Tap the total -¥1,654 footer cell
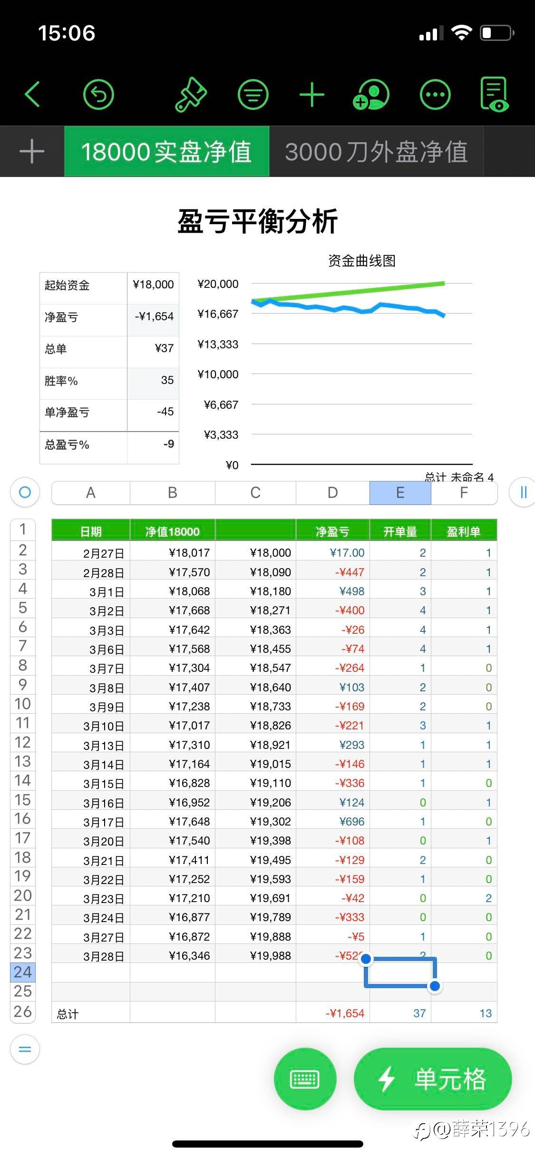535x1159 pixels. (333, 1013)
